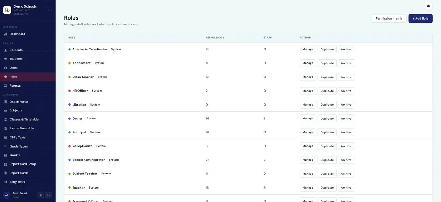Screen dimensions: 441x202
Task: Click the Receptionist role name
Action: (x=82, y=146)
